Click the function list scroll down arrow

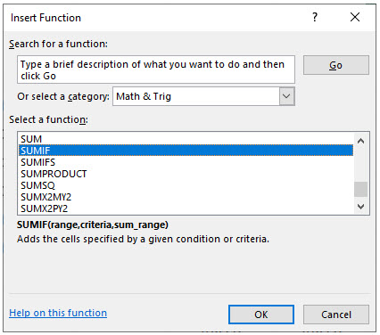click(360, 207)
